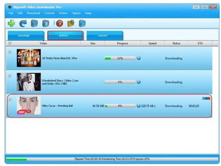The width and height of the screenshot is (221, 166).
Task: Click Downloading status in Miley Cyrus row
Action: [174, 106]
